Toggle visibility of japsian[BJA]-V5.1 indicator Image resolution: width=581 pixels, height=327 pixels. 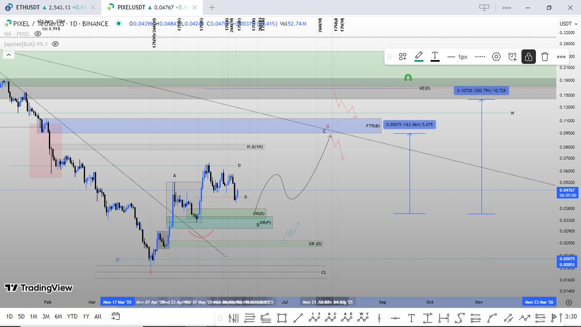coord(55,44)
